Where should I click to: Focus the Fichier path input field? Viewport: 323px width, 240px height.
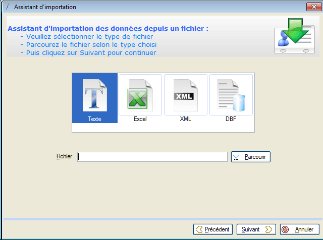[152, 157]
